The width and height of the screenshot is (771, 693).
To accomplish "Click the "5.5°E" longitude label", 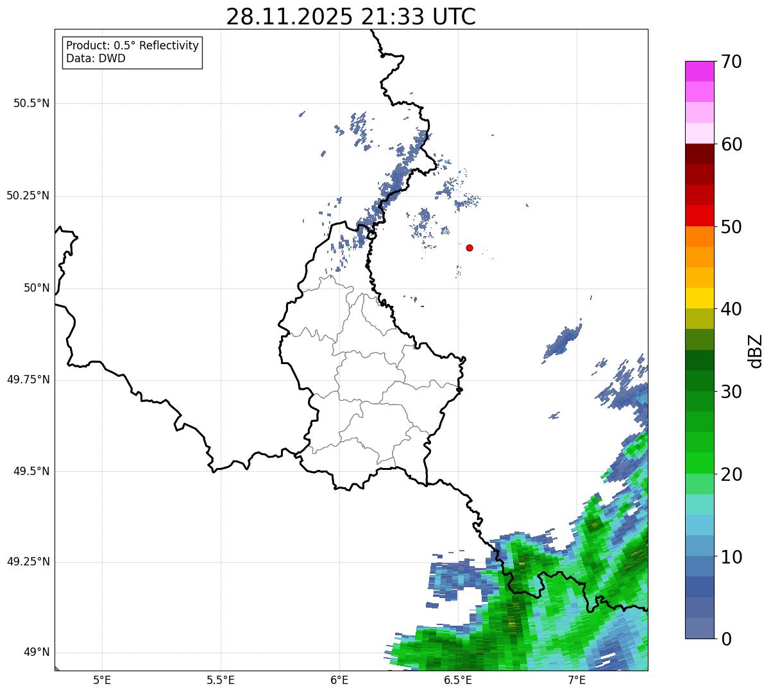I will [x=221, y=680].
